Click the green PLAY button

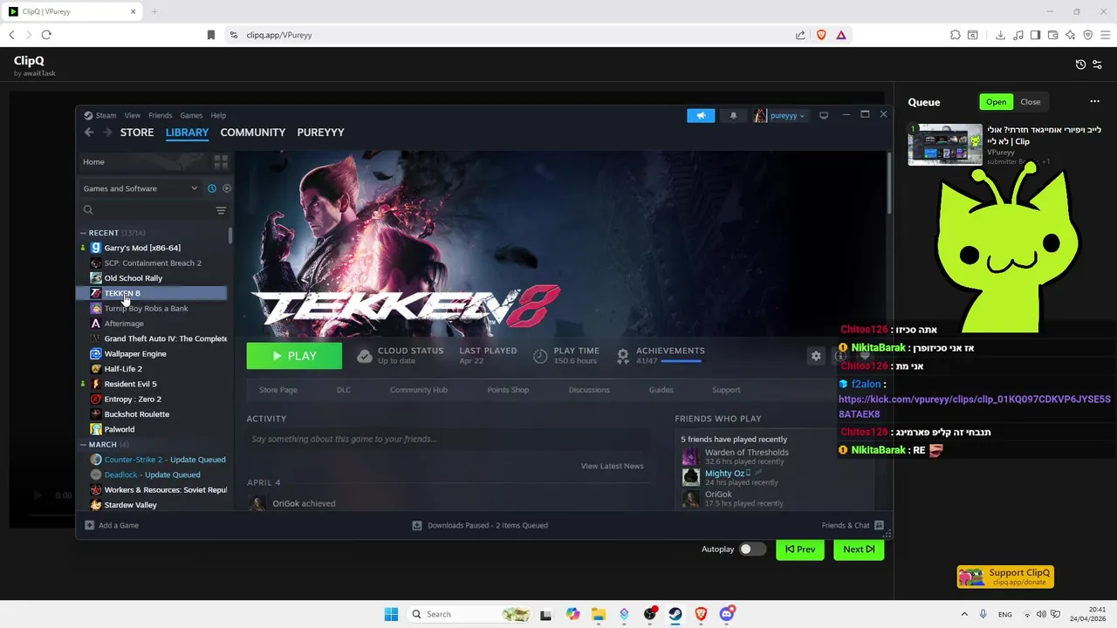tap(294, 356)
